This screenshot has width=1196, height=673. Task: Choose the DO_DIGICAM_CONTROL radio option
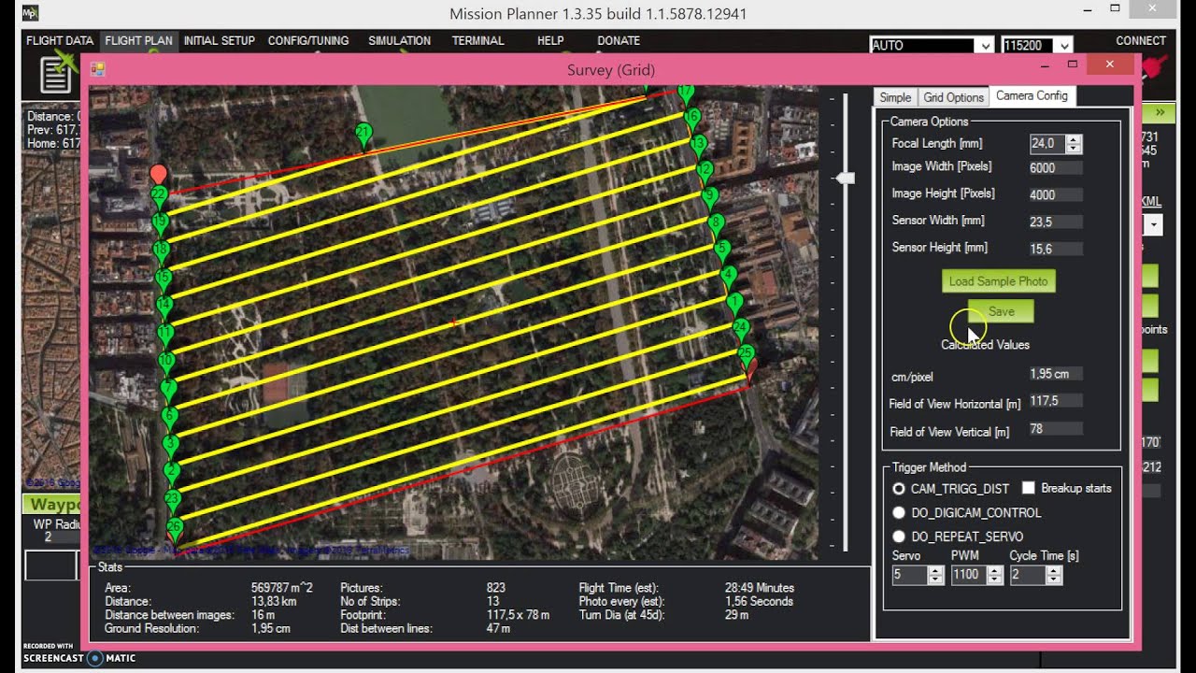pos(899,513)
